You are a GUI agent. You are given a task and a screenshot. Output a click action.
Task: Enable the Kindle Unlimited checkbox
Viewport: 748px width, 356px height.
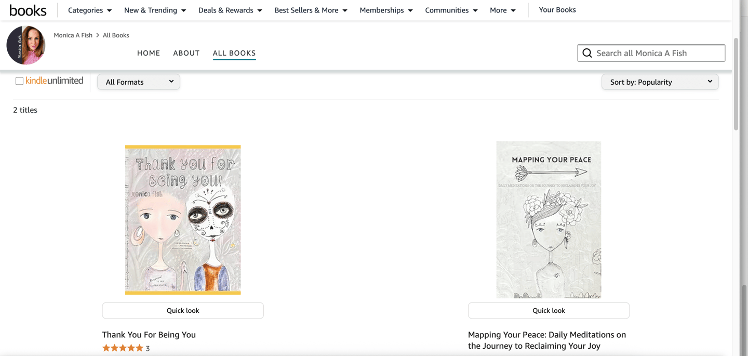19,81
